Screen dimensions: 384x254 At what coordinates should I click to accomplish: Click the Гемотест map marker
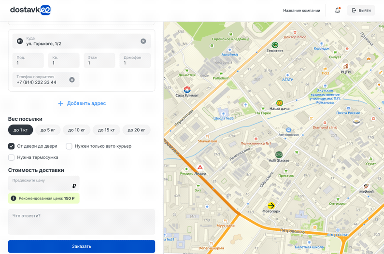click(x=275, y=45)
